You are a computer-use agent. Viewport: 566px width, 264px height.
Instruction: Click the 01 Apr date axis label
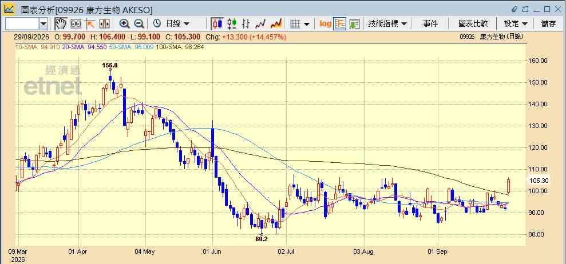click(x=78, y=252)
